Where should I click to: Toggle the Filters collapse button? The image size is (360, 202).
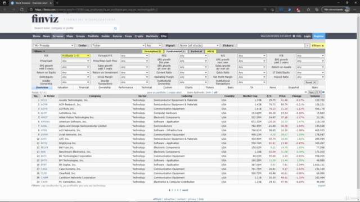(318, 45)
